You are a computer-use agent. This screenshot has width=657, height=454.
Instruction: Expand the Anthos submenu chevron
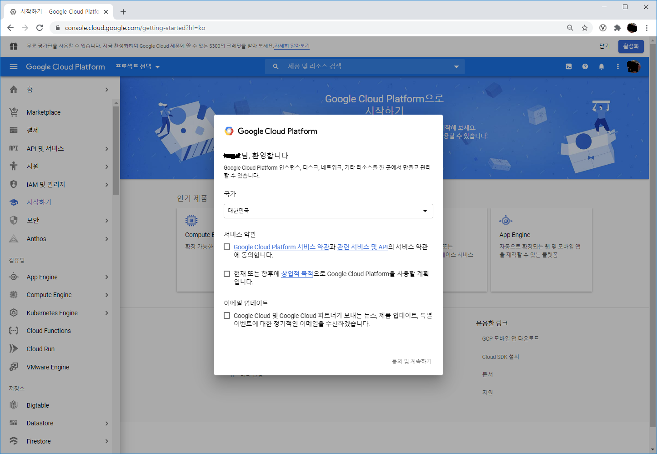coord(107,239)
